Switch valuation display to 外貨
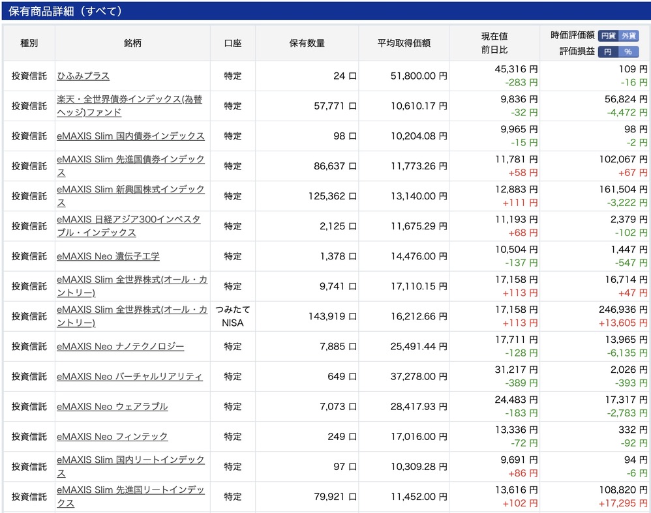Viewport: 651px width, 513px height. pyautogui.click(x=628, y=36)
